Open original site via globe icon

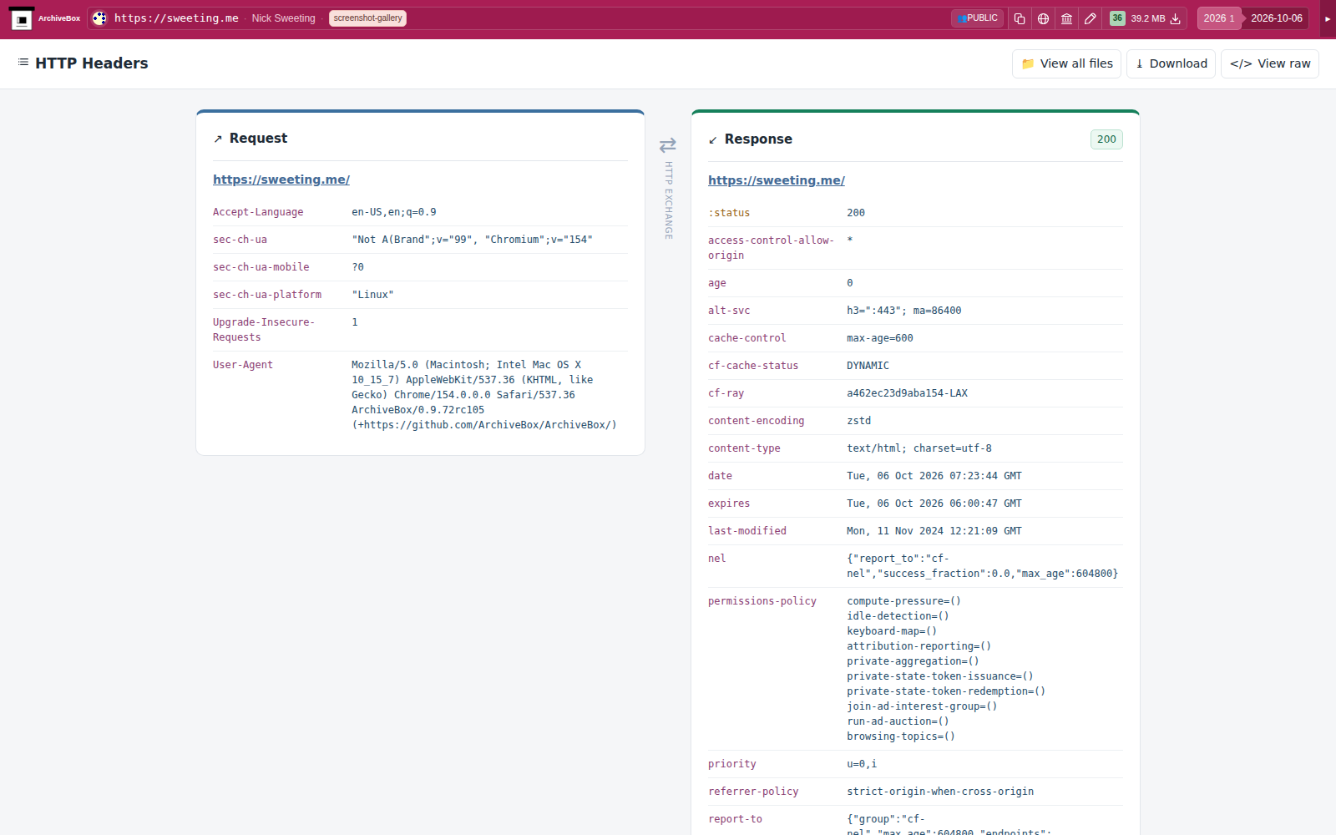coord(1043,18)
